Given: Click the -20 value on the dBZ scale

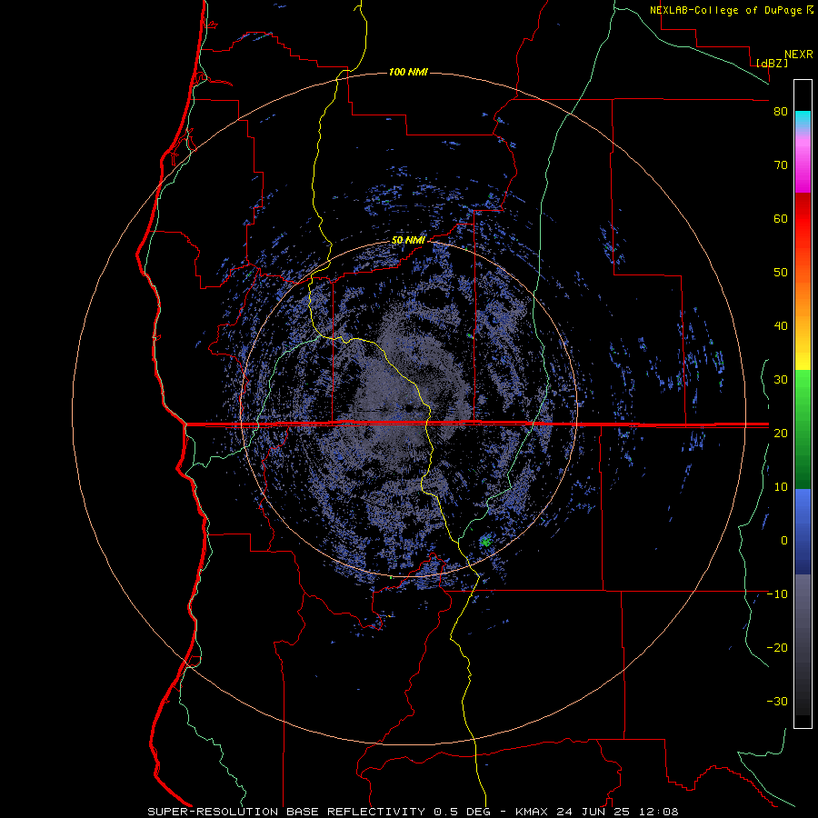Looking at the screenshot, I should coord(777,648).
